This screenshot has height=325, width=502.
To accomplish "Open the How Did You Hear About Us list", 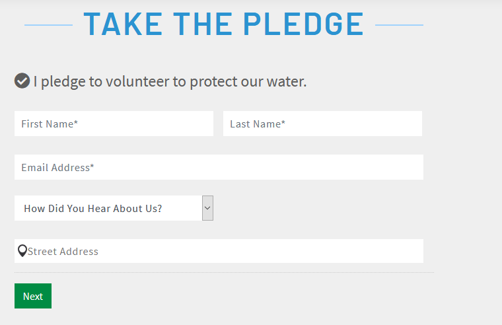I will [114, 208].
